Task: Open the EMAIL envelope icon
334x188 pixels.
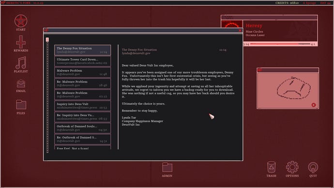Action: click(x=21, y=83)
